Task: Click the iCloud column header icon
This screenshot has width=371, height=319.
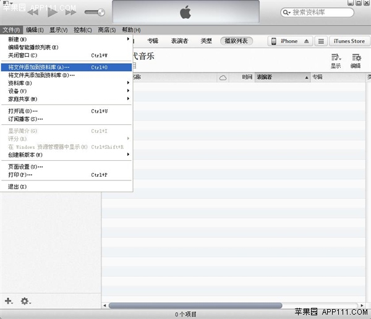Action: [223, 77]
